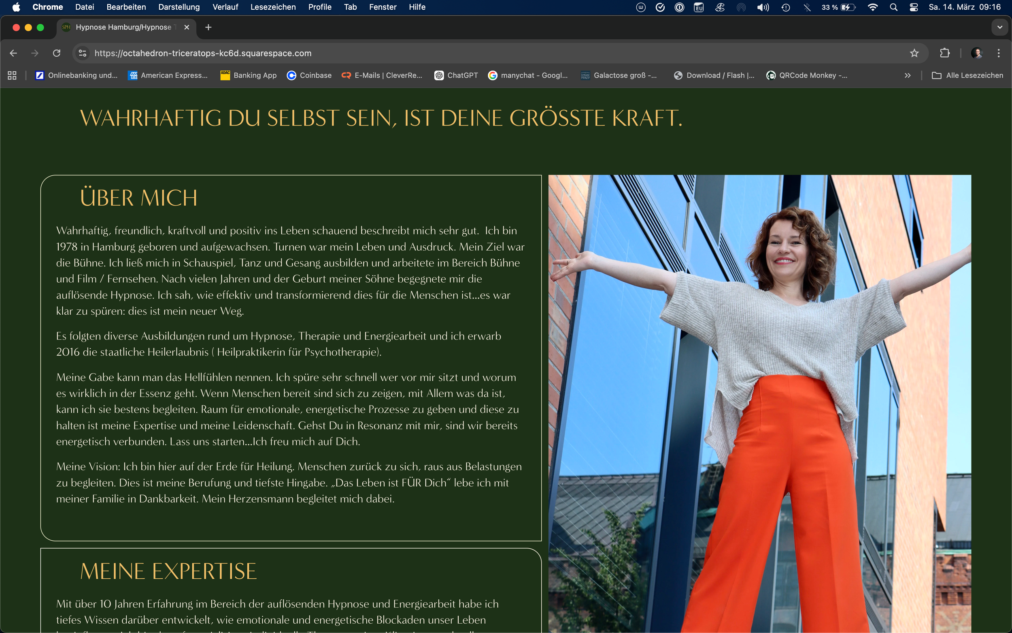Expand the tab search dropdown arrow
The width and height of the screenshot is (1012, 633).
(x=999, y=27)
